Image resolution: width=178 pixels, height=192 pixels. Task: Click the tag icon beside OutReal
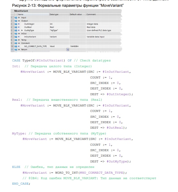click(16, 27)
